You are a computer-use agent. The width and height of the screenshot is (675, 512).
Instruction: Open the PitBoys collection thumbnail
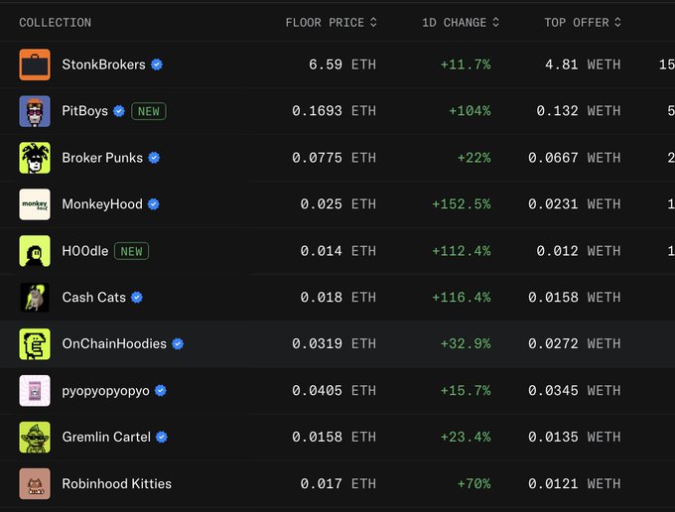point(35,111)
